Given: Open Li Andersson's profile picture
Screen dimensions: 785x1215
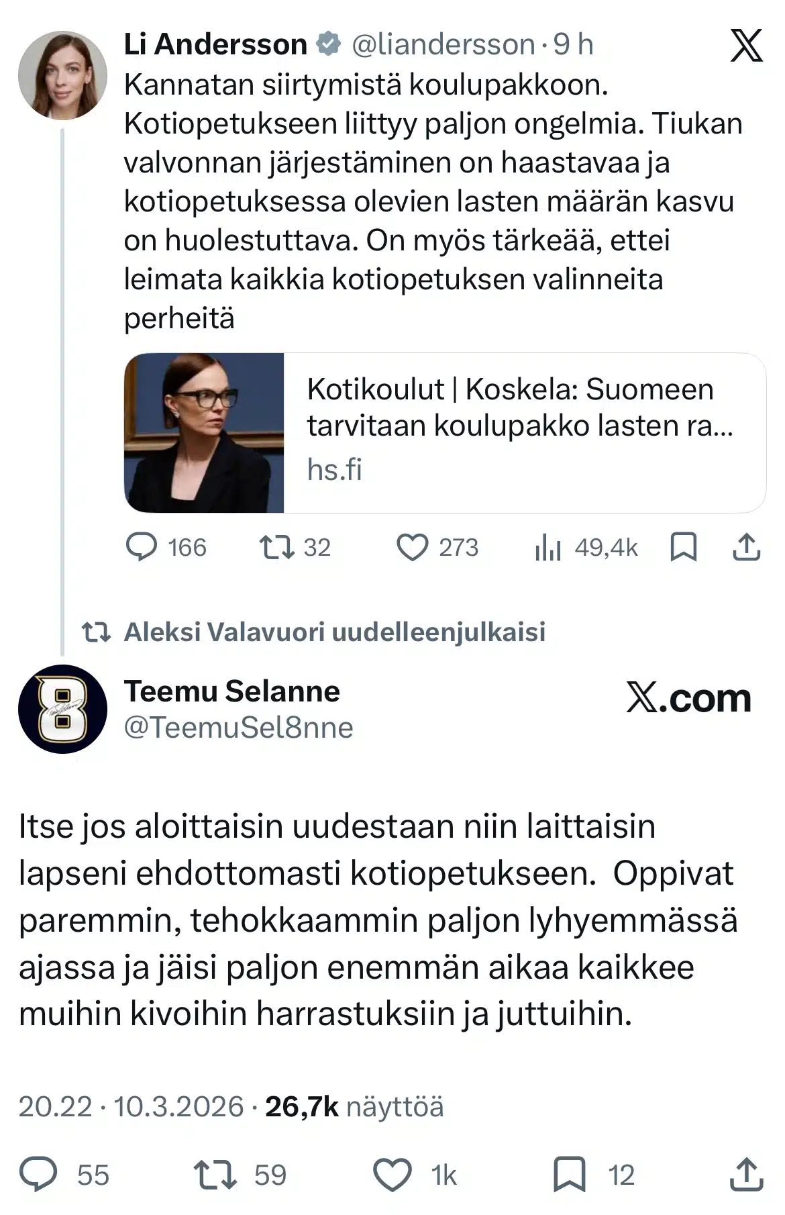Looking at the screenshot, I should coord(62,75).
